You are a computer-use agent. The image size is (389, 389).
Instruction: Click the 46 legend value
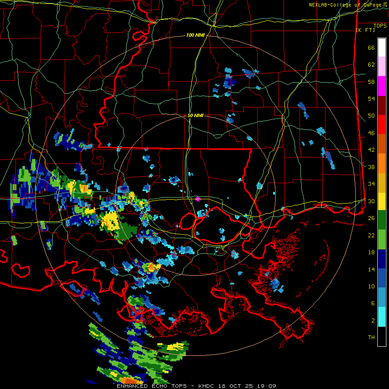click(371, 133)
